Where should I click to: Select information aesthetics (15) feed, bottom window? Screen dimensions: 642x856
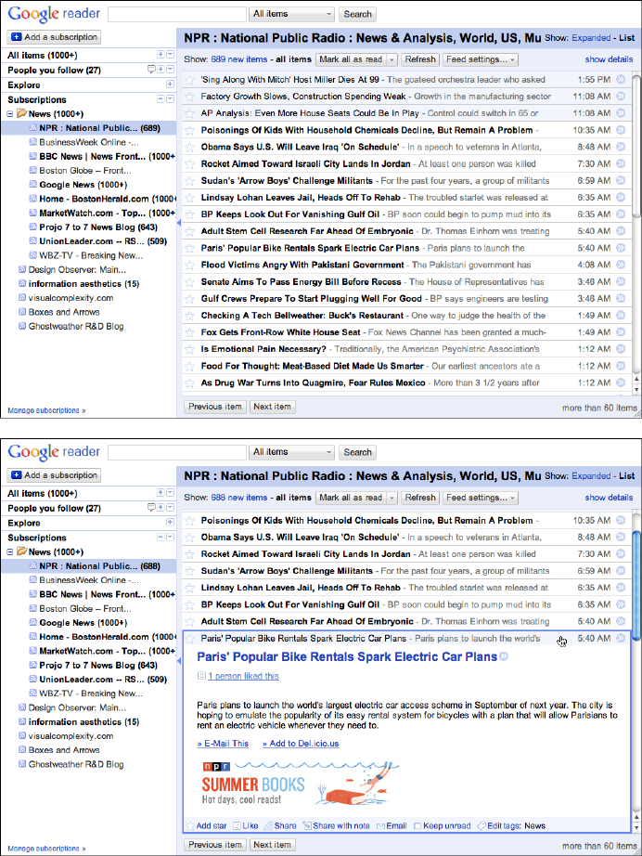click(83, 721)
